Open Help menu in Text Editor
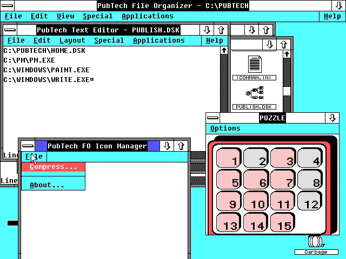This screenshot has width=346, height=259. coord(214,40)
